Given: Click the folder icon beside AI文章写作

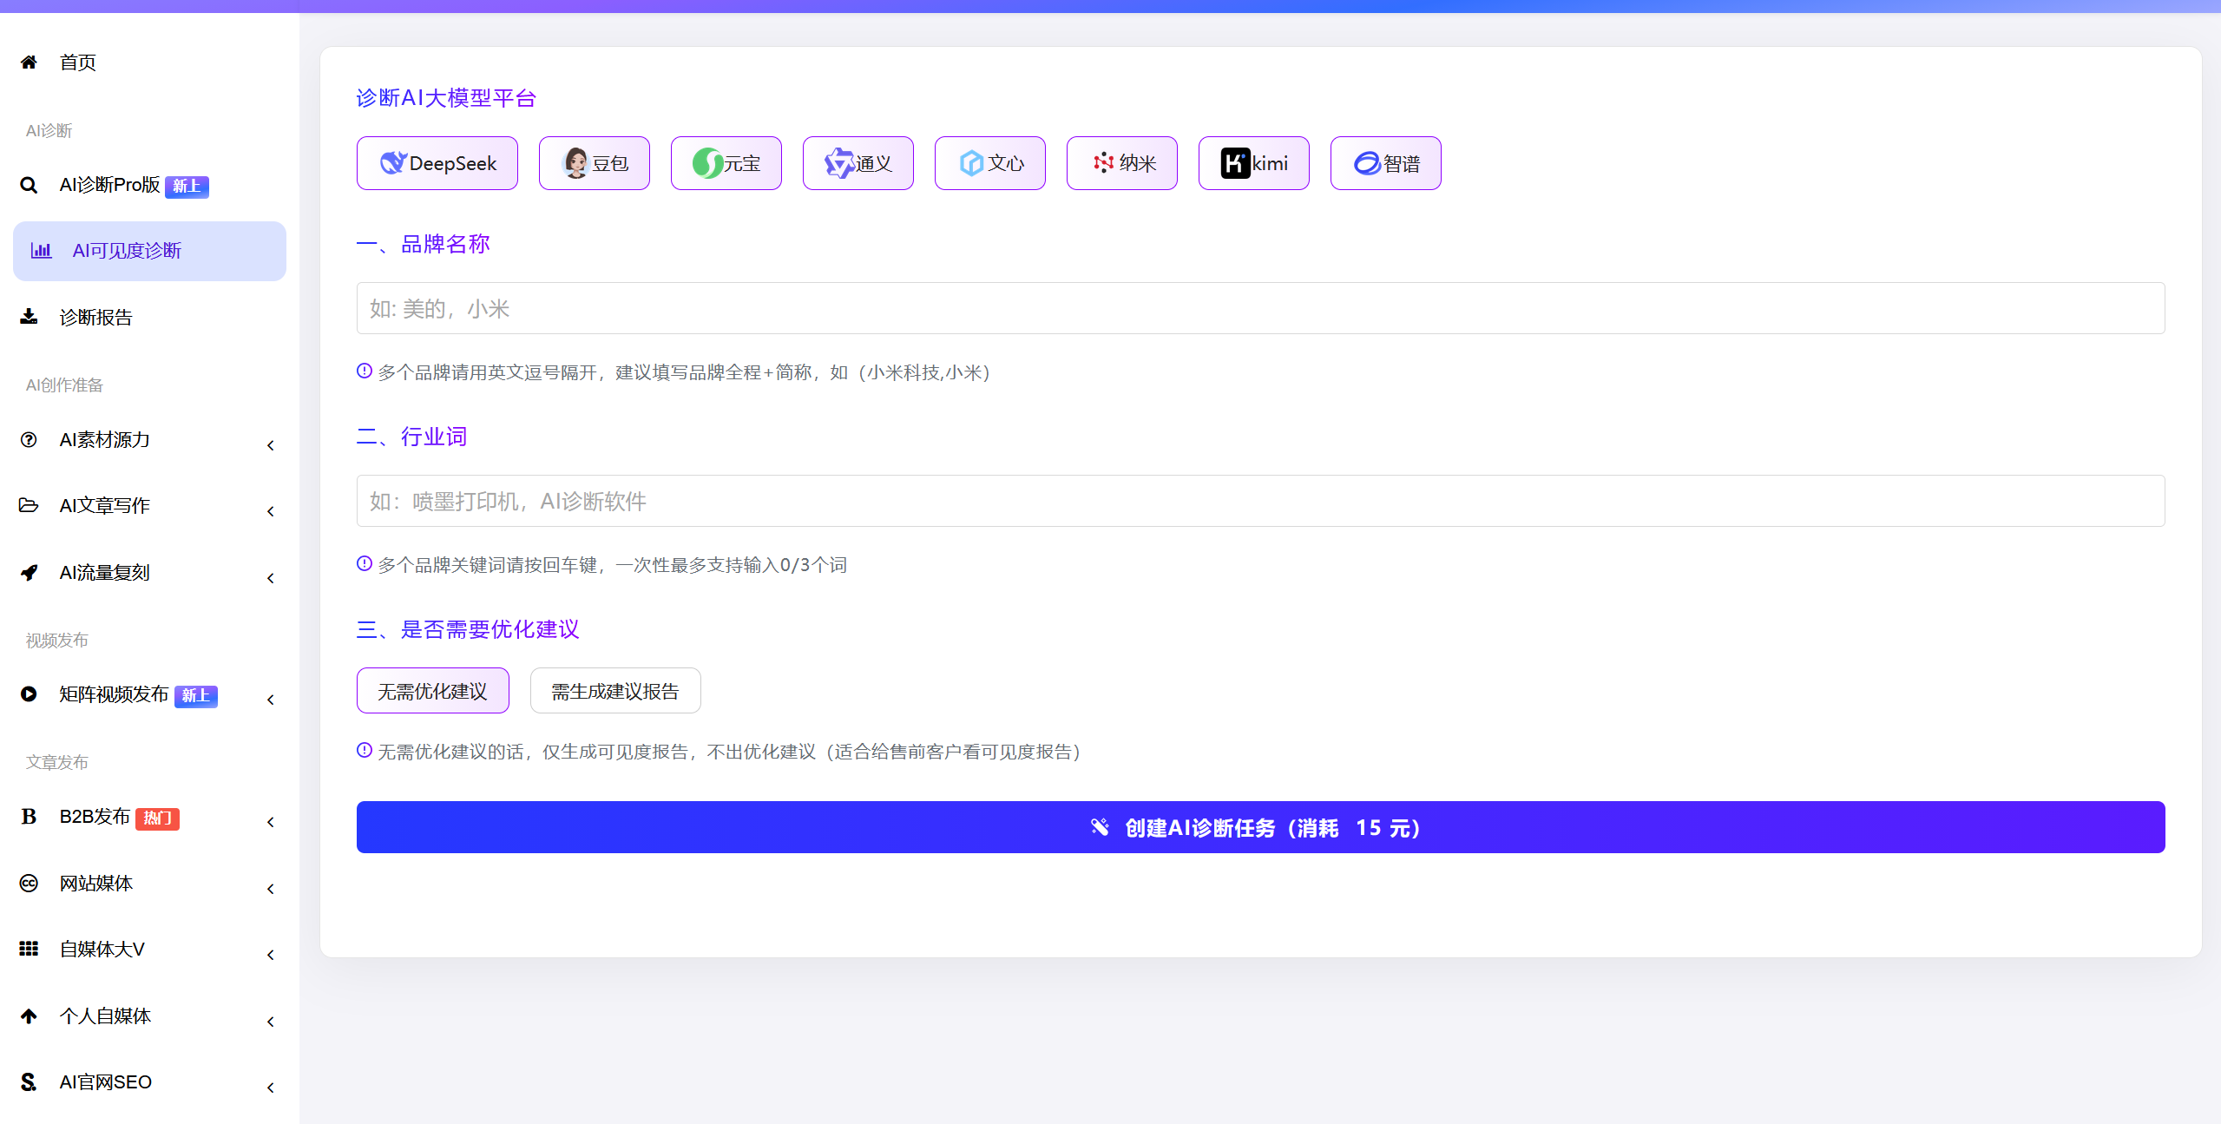Looking at the screenshot, I should (29, 505).
